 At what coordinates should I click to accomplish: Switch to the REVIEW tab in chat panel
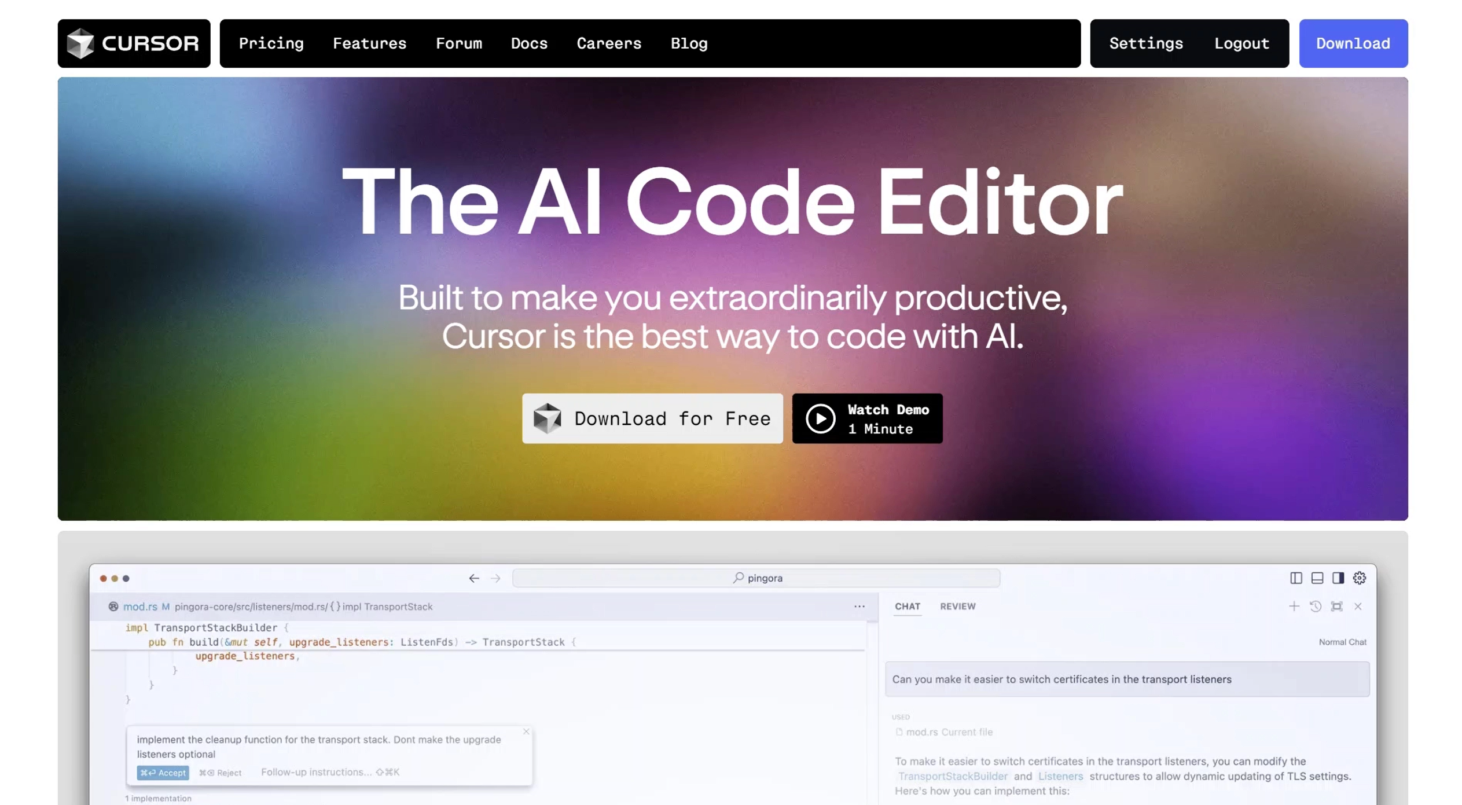coord(957,606)
